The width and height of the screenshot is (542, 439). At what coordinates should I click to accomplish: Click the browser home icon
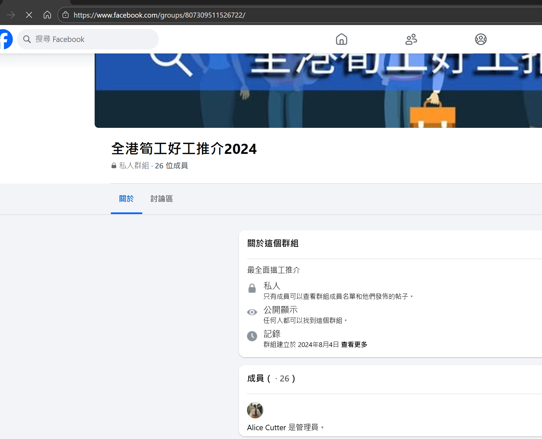click(47, 15)
